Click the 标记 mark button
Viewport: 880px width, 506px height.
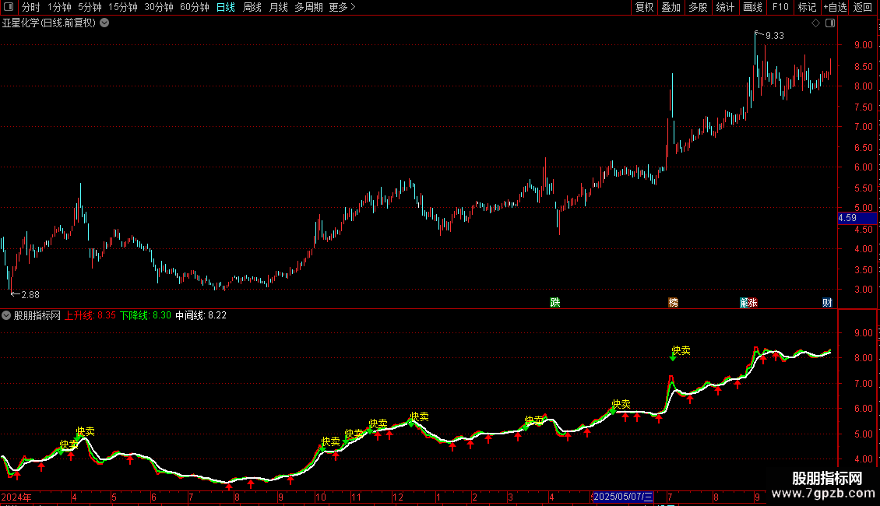click(x=807, y=7)
